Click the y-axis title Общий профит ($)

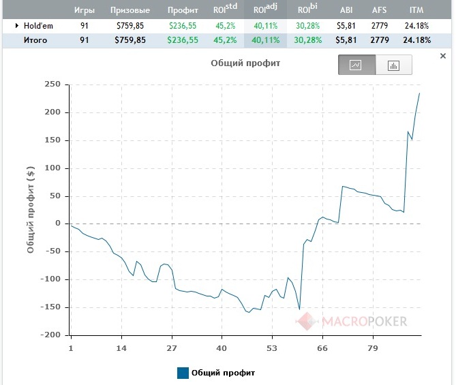[x=31, y=210]
